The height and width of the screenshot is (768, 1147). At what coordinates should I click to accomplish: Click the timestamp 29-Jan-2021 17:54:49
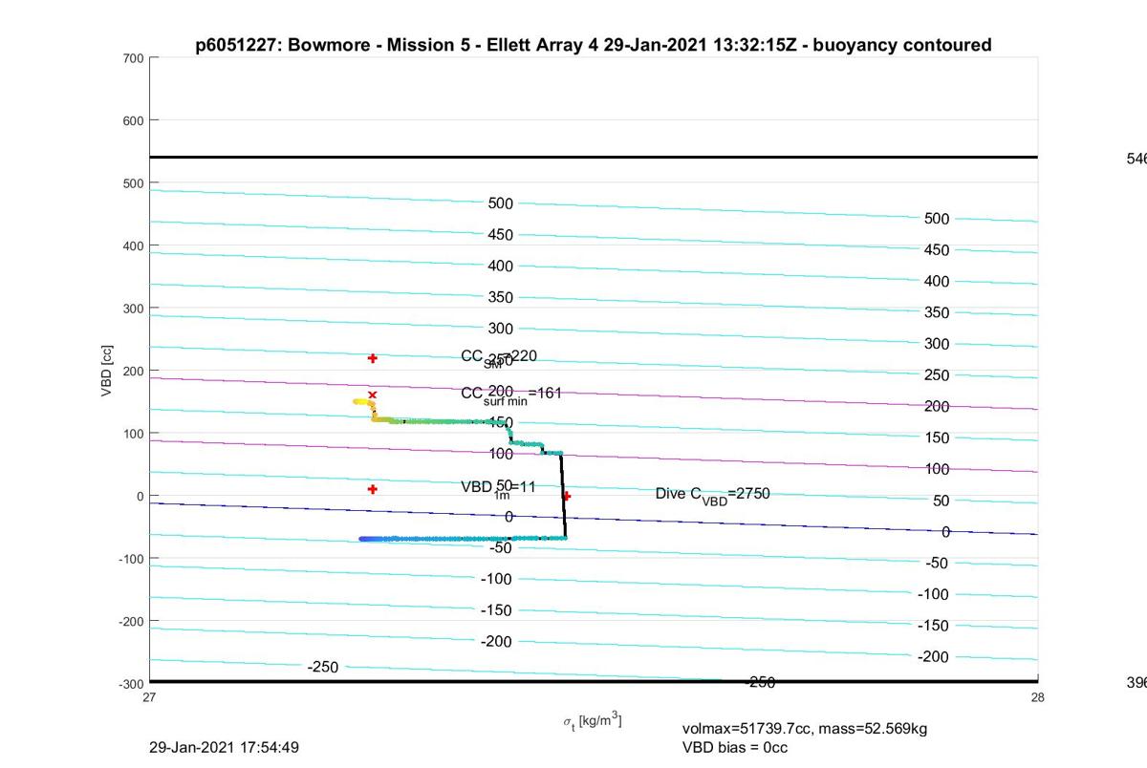pos(225,747)
